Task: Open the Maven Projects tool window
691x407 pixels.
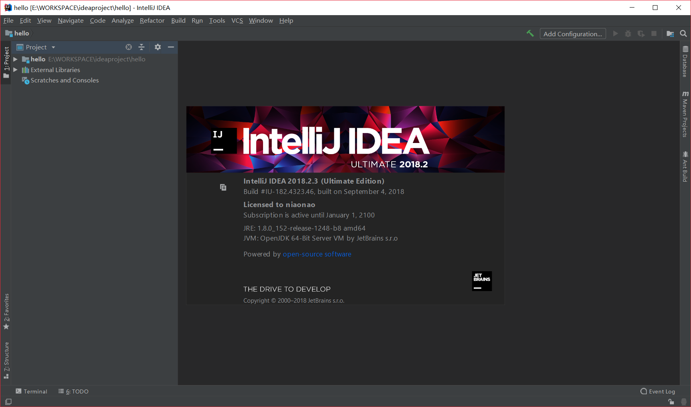Action: (685, 114)
